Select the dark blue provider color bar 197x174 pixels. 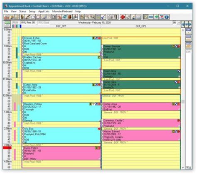[21, 26]
